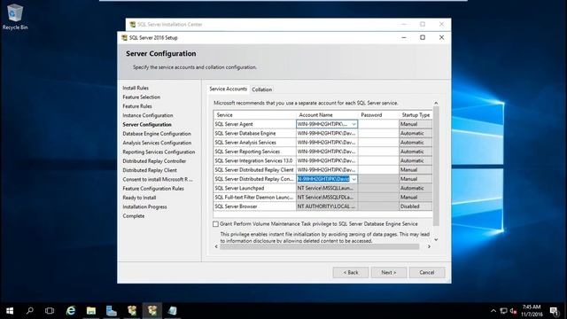
Task: Change SQL Server Browser startup type Disabled
Action: pos(416,206)
